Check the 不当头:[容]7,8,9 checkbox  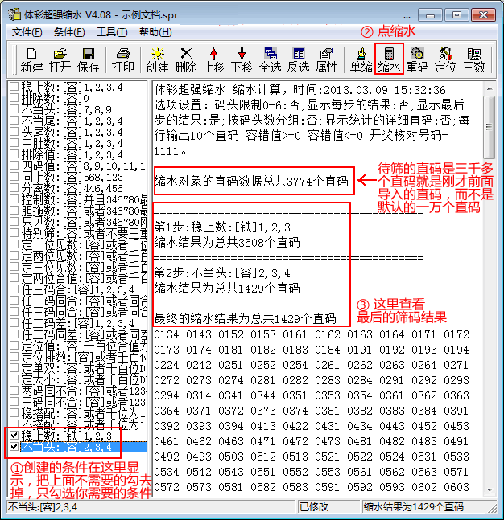14,109
